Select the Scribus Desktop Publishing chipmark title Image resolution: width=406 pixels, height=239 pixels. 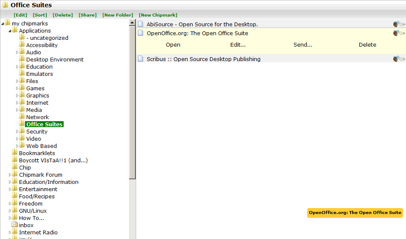point(204,59)
